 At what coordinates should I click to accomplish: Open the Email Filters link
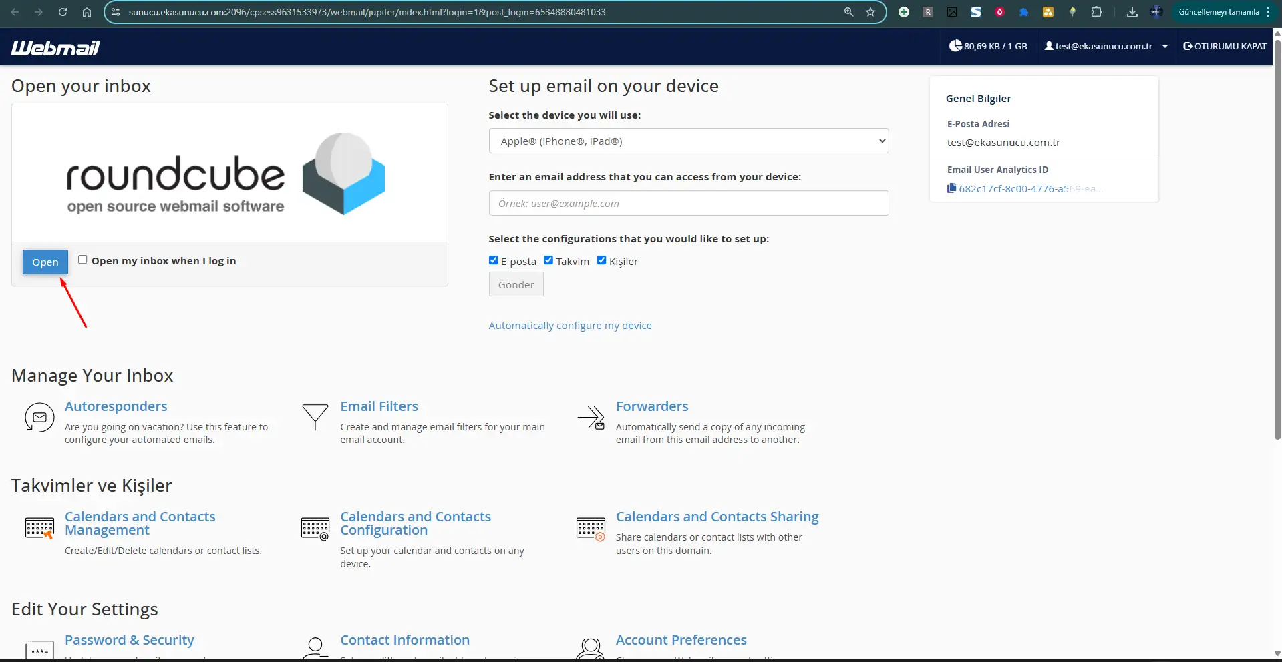[379, 406]
